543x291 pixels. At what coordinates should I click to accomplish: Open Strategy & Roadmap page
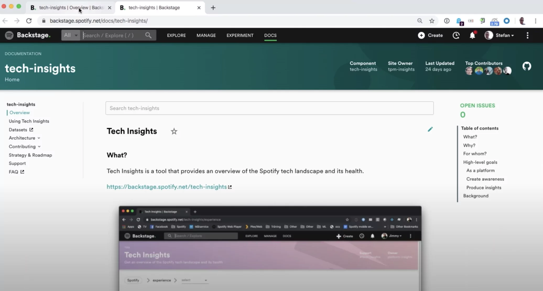pos(30,155)
